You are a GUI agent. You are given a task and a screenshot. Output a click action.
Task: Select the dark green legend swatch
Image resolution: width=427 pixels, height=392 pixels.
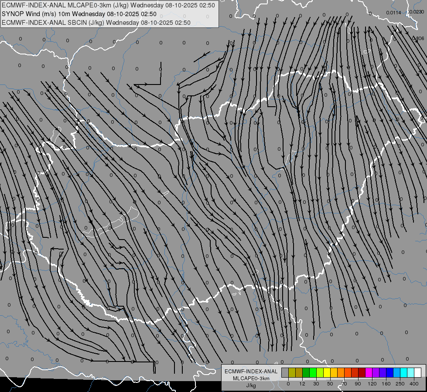(306, 372)
